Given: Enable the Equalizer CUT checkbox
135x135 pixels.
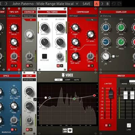Looking at the screenshot, I should 113,56.
